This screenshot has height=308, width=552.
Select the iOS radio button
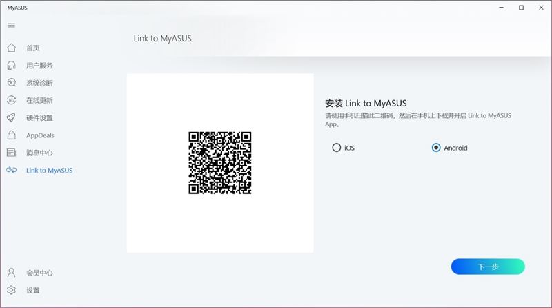pos(337,147)
